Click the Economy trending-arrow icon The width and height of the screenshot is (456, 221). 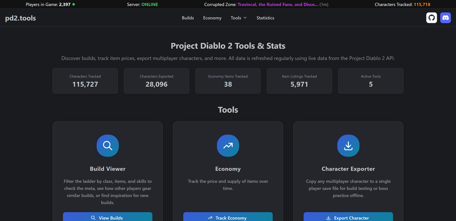point(228,146)
